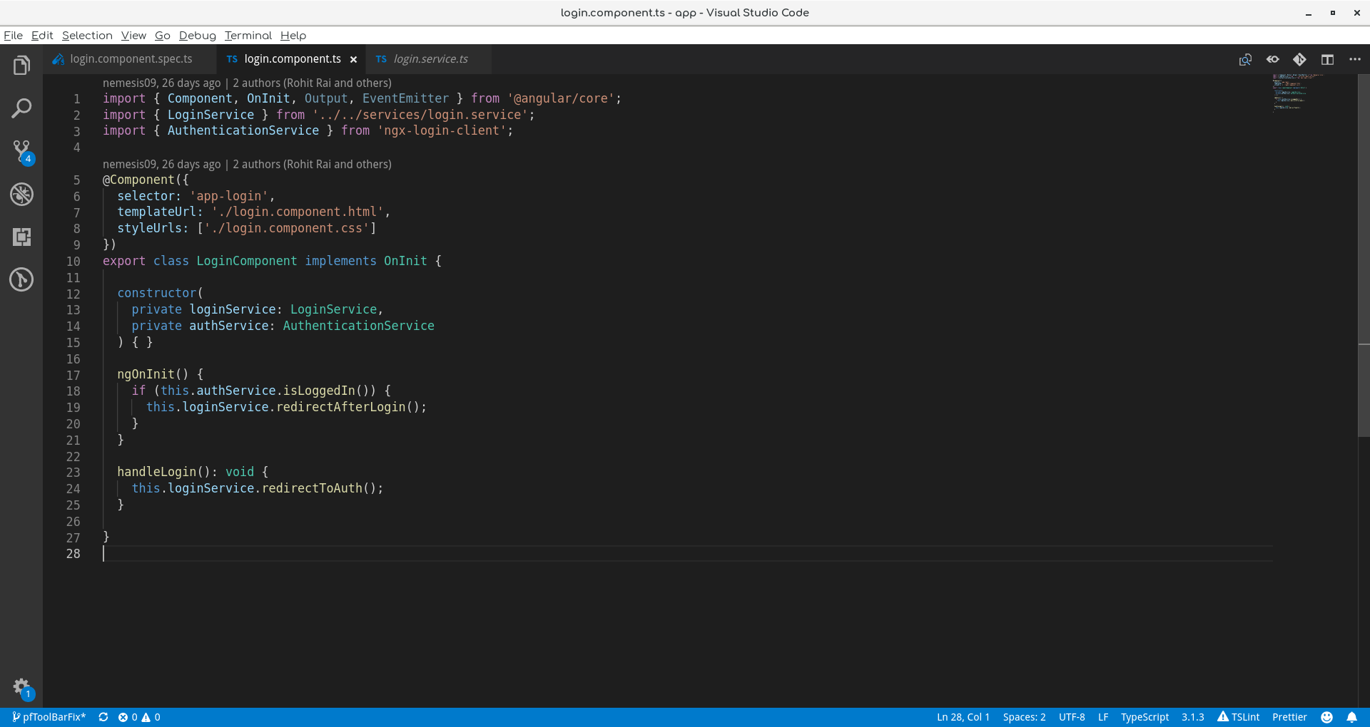Click the TypeScript version 3.1.3
1370x727 pixels.
tap(1192, 717)
